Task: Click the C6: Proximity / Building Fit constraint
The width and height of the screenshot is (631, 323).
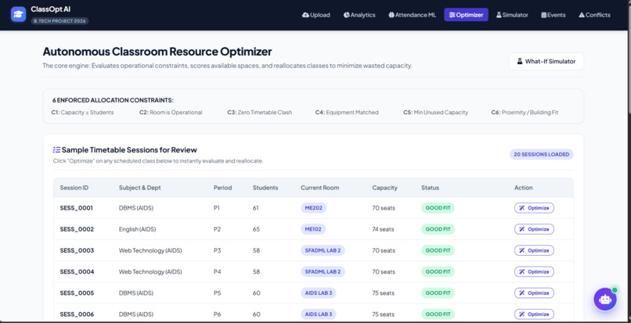Action: pos(525,113)
